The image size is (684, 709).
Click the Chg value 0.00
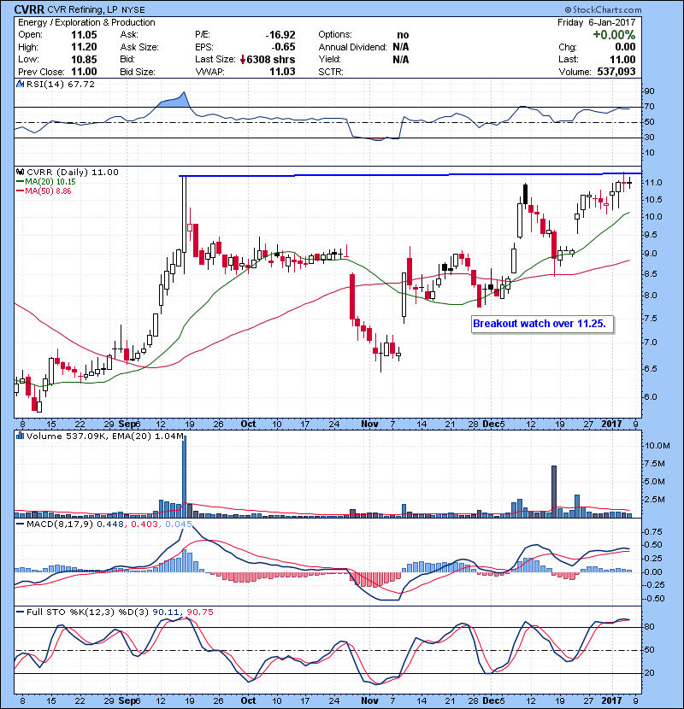[625, 47]
